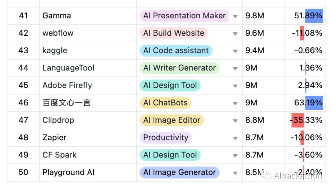Screen dimensions: 333x189
Task: Expand the webflow category dropdown arrow
Action: [x=235, y=34]
